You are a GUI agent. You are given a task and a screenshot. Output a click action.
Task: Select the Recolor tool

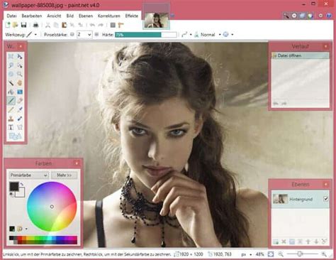pyautogui.click(x=20, y=119)
